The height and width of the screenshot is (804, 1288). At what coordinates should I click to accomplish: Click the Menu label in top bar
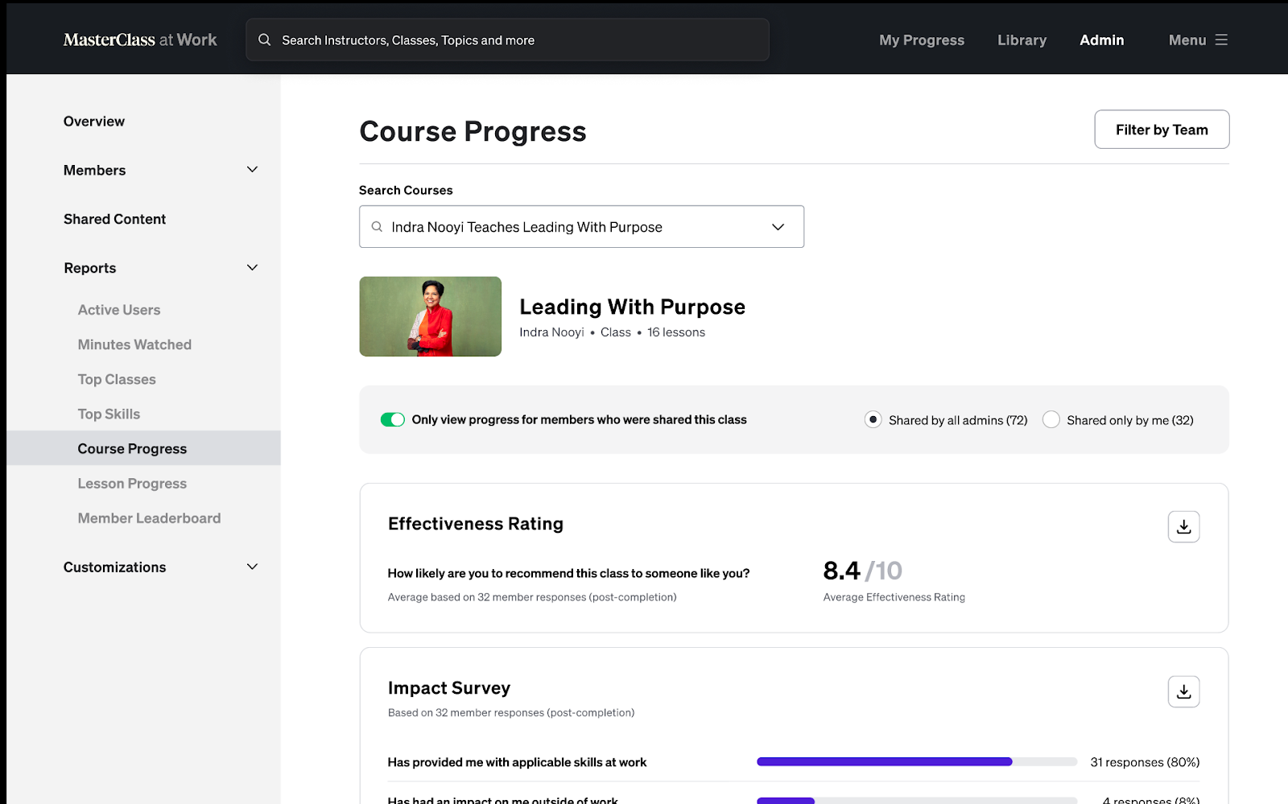[x=1187, y=39]
